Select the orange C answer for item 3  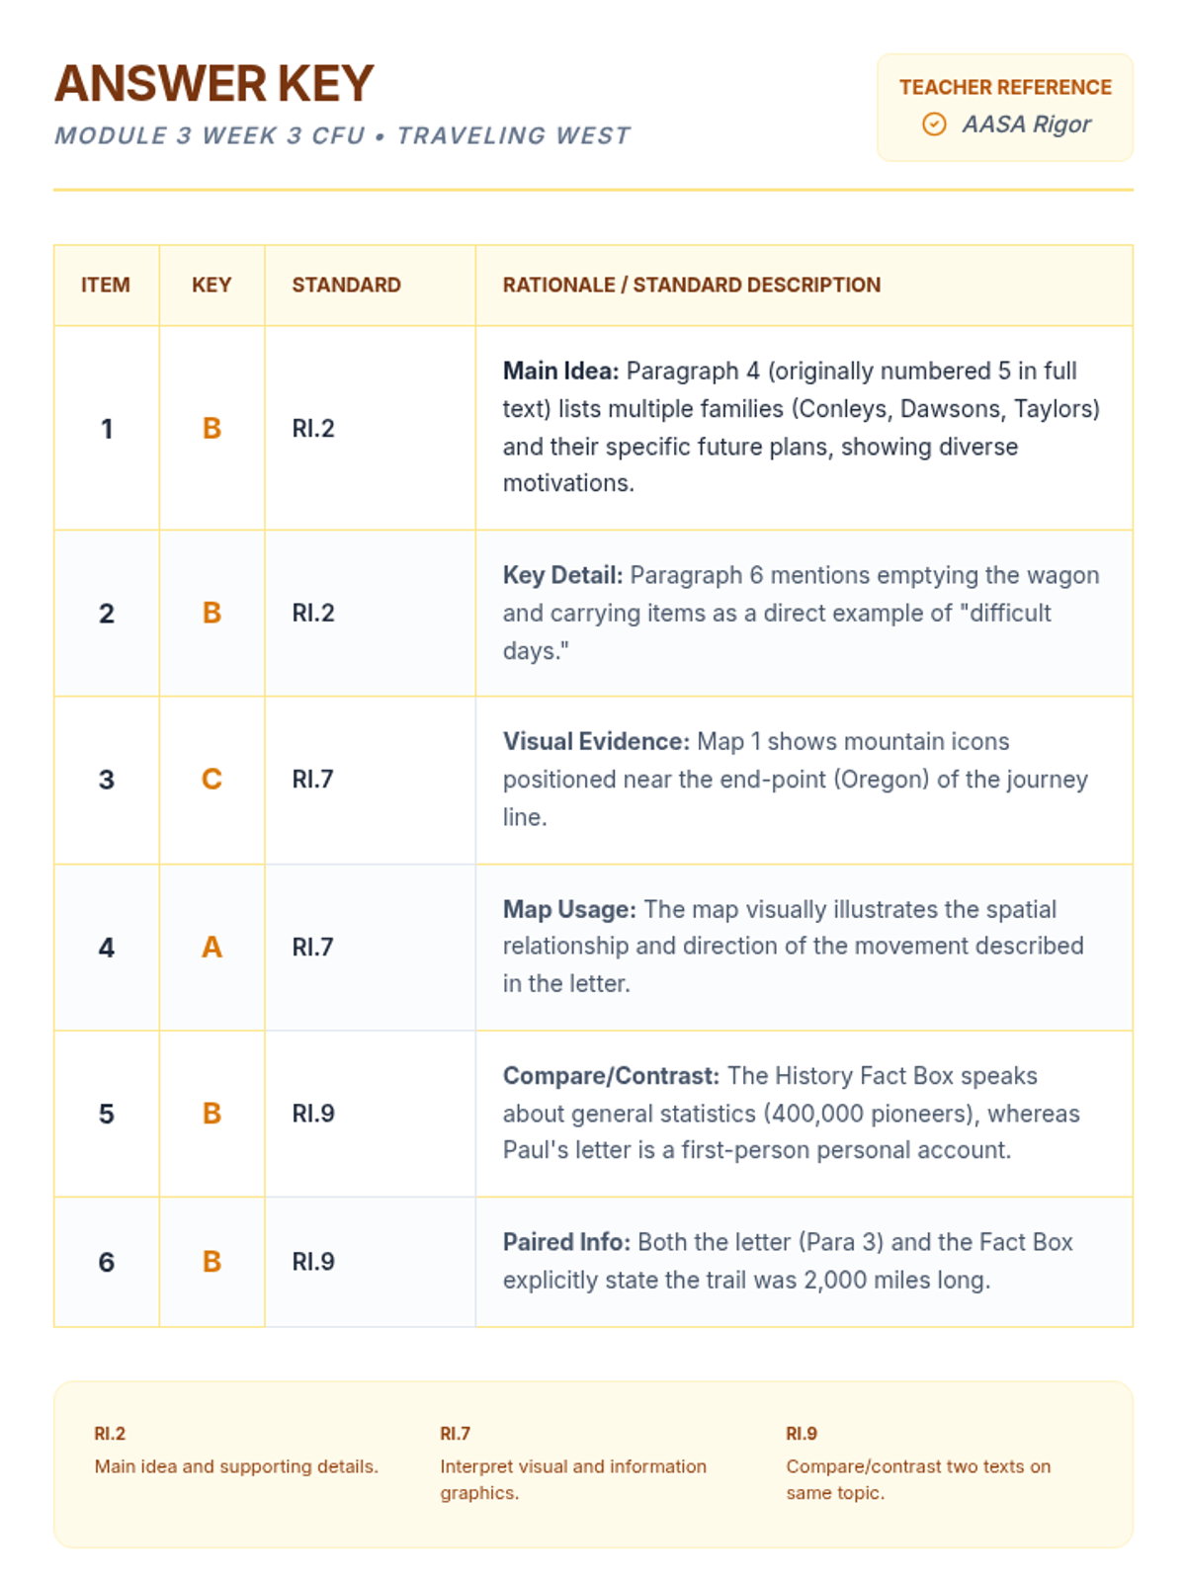point(212,780)
